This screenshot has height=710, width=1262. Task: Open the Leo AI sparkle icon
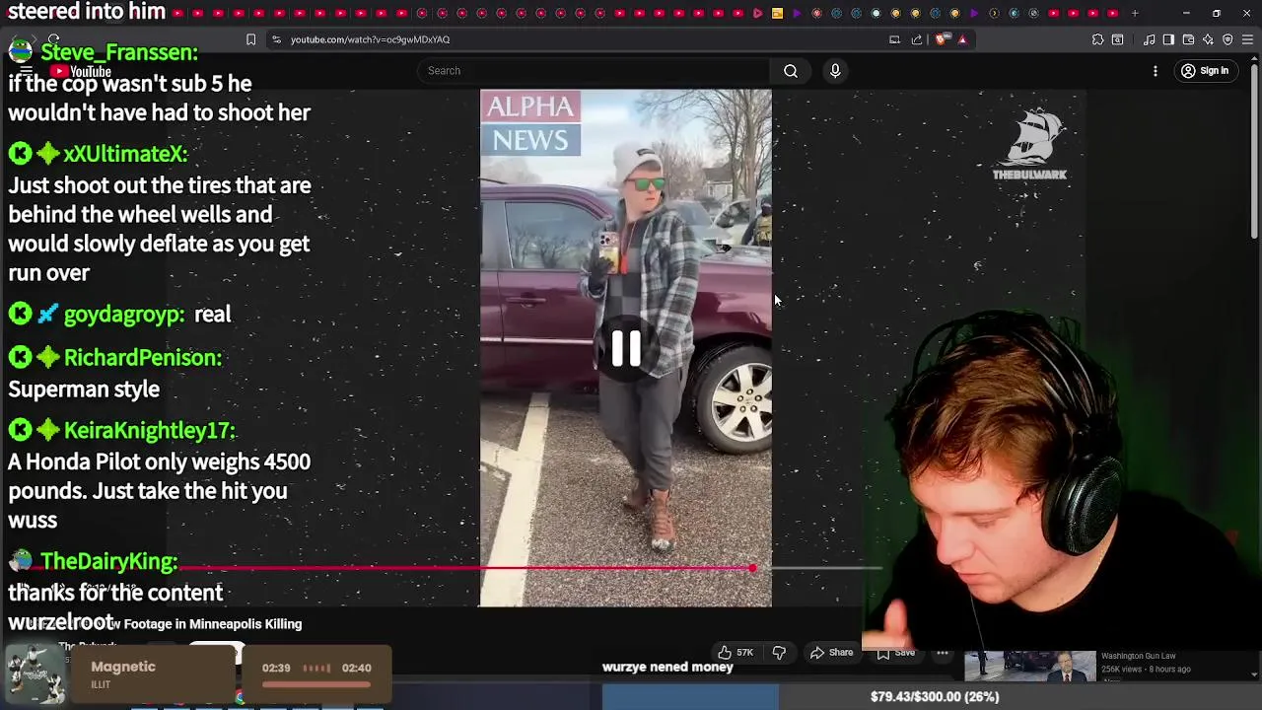1208,39
